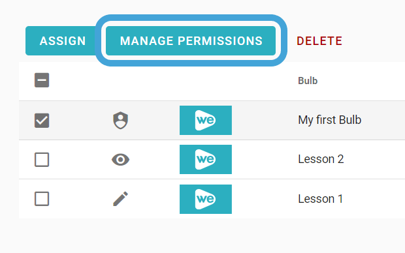Sort by the Bulb column header

click(308, 81)
